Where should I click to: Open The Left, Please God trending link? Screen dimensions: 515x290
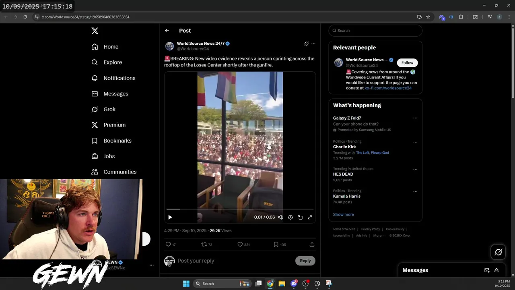(373, 153)
